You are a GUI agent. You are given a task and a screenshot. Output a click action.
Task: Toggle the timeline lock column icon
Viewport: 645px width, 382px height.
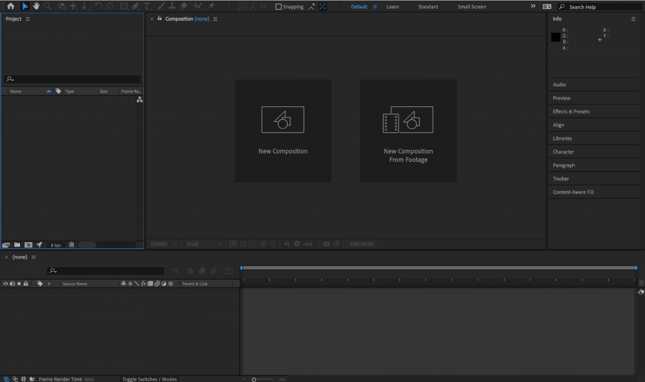click(26, 284)
